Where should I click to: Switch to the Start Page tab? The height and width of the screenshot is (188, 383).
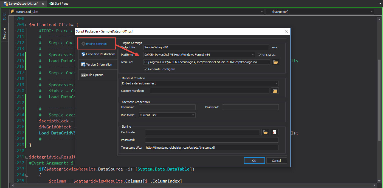click(59, 4)
